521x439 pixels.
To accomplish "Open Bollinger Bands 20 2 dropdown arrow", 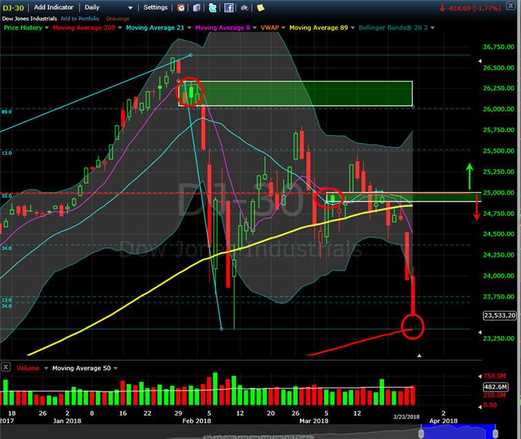I will pyautogui.click(x=433, y=28).
